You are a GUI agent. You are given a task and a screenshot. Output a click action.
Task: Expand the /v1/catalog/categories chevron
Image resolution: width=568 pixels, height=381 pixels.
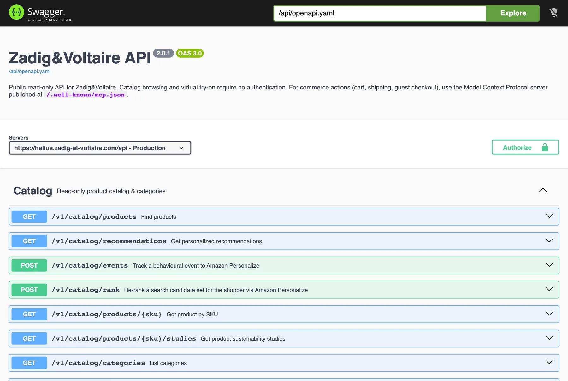pos(549,362)
